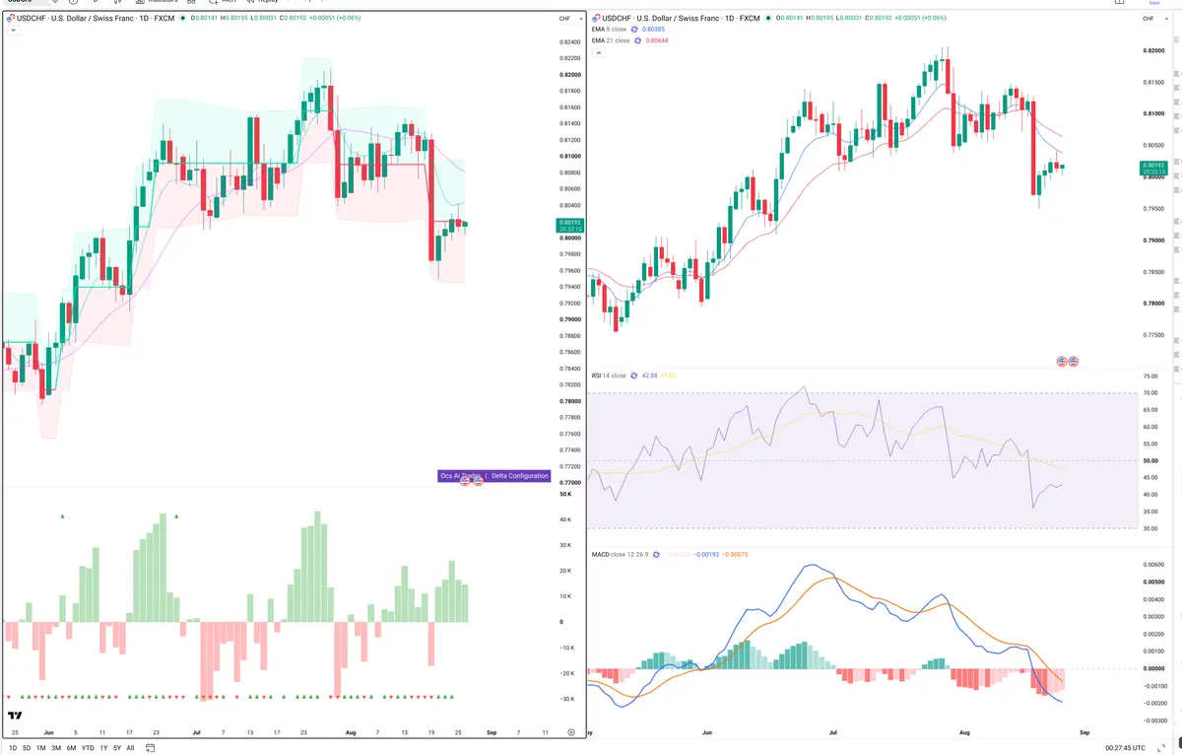This screenshot has height=755, width=1182.
Task: Click the USDCHF flag icon in right chart
Action: (x=596, y=19)
